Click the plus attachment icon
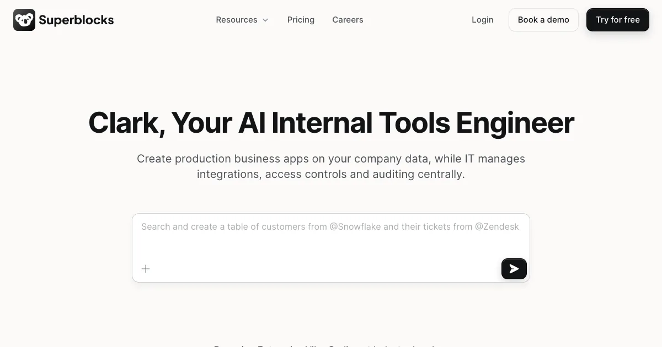 (146, 269)
